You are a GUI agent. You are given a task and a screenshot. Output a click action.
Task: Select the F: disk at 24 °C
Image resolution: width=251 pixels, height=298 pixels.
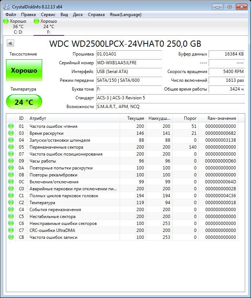(49, 27)
